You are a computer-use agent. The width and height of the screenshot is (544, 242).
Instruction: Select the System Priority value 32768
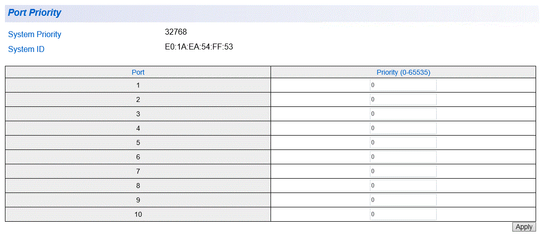pyautogui.click(x=176, y=32)
